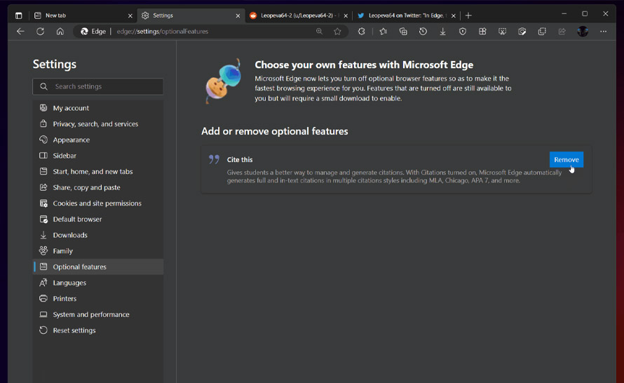Switch to the New tab tab
This screenshot has height=383, width=624.
click(x=83, y=15)
